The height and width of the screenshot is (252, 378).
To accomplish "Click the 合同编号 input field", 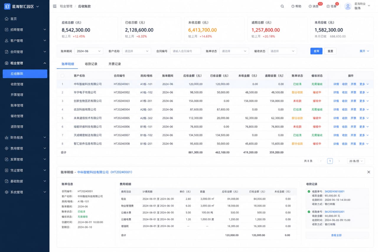I will coord(185,51).
